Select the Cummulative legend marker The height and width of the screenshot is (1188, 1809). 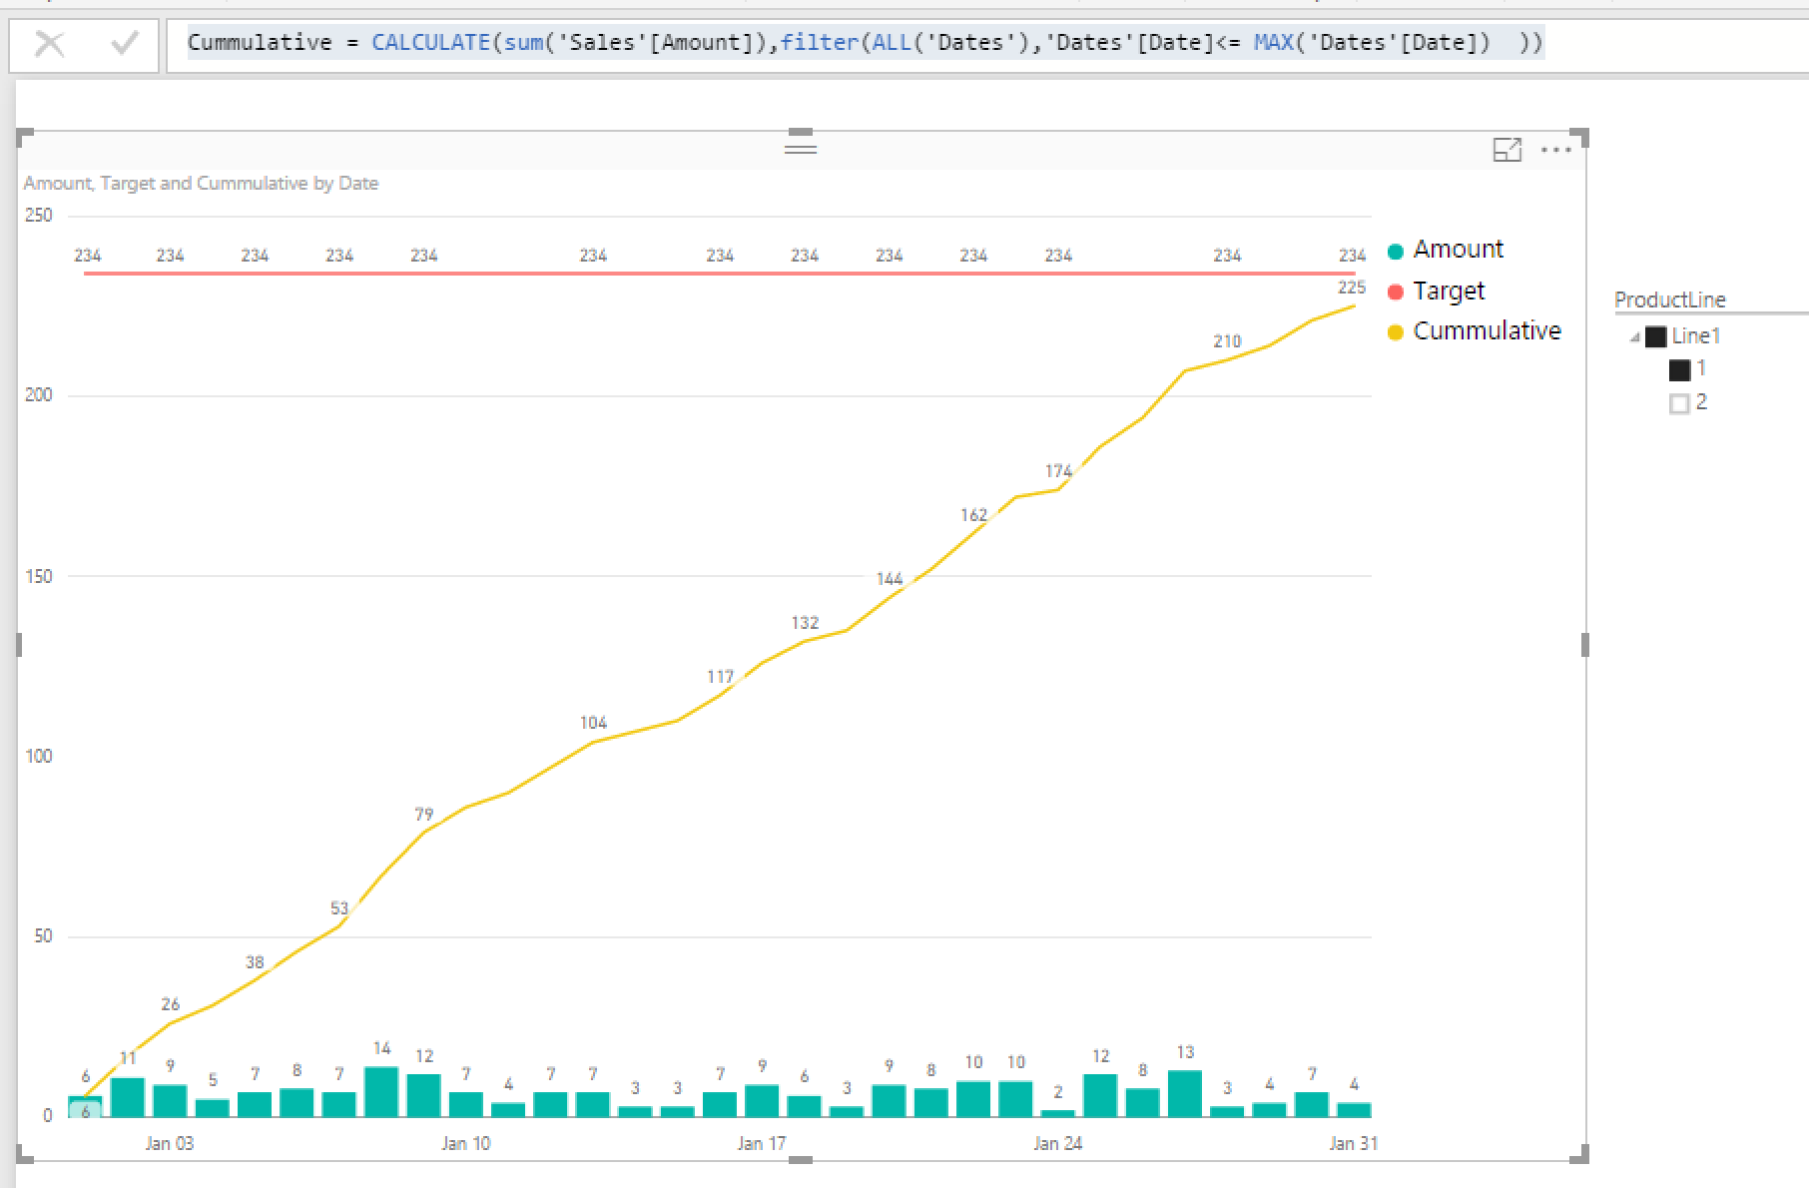point(1396,332)
